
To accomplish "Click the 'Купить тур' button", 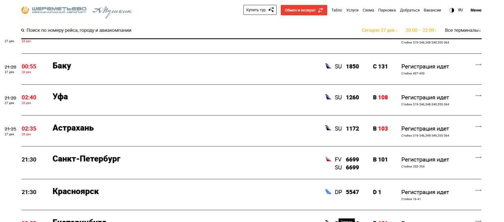I will click(260, 10).
